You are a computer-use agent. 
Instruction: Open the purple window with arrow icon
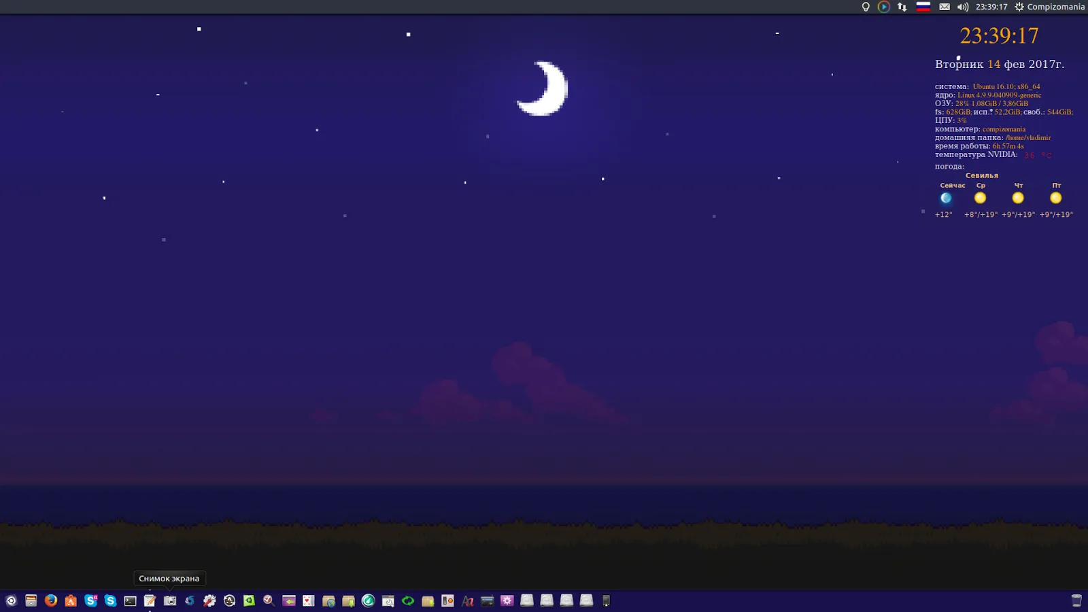click(289, 600)
